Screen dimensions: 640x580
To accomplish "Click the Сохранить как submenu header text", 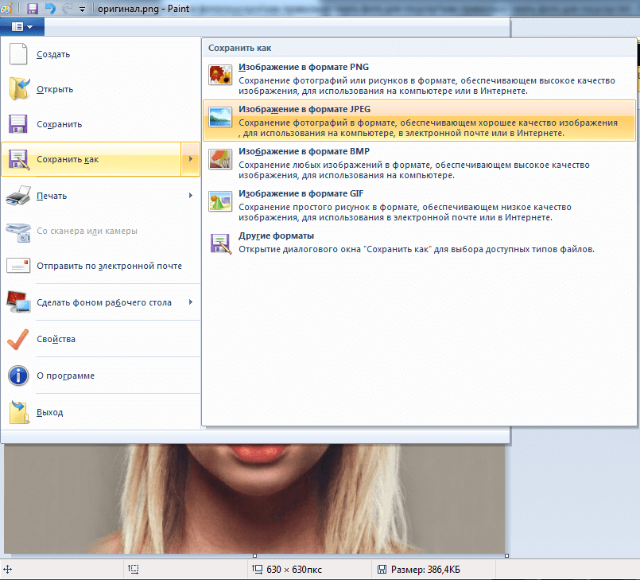I will coord(239,48).
